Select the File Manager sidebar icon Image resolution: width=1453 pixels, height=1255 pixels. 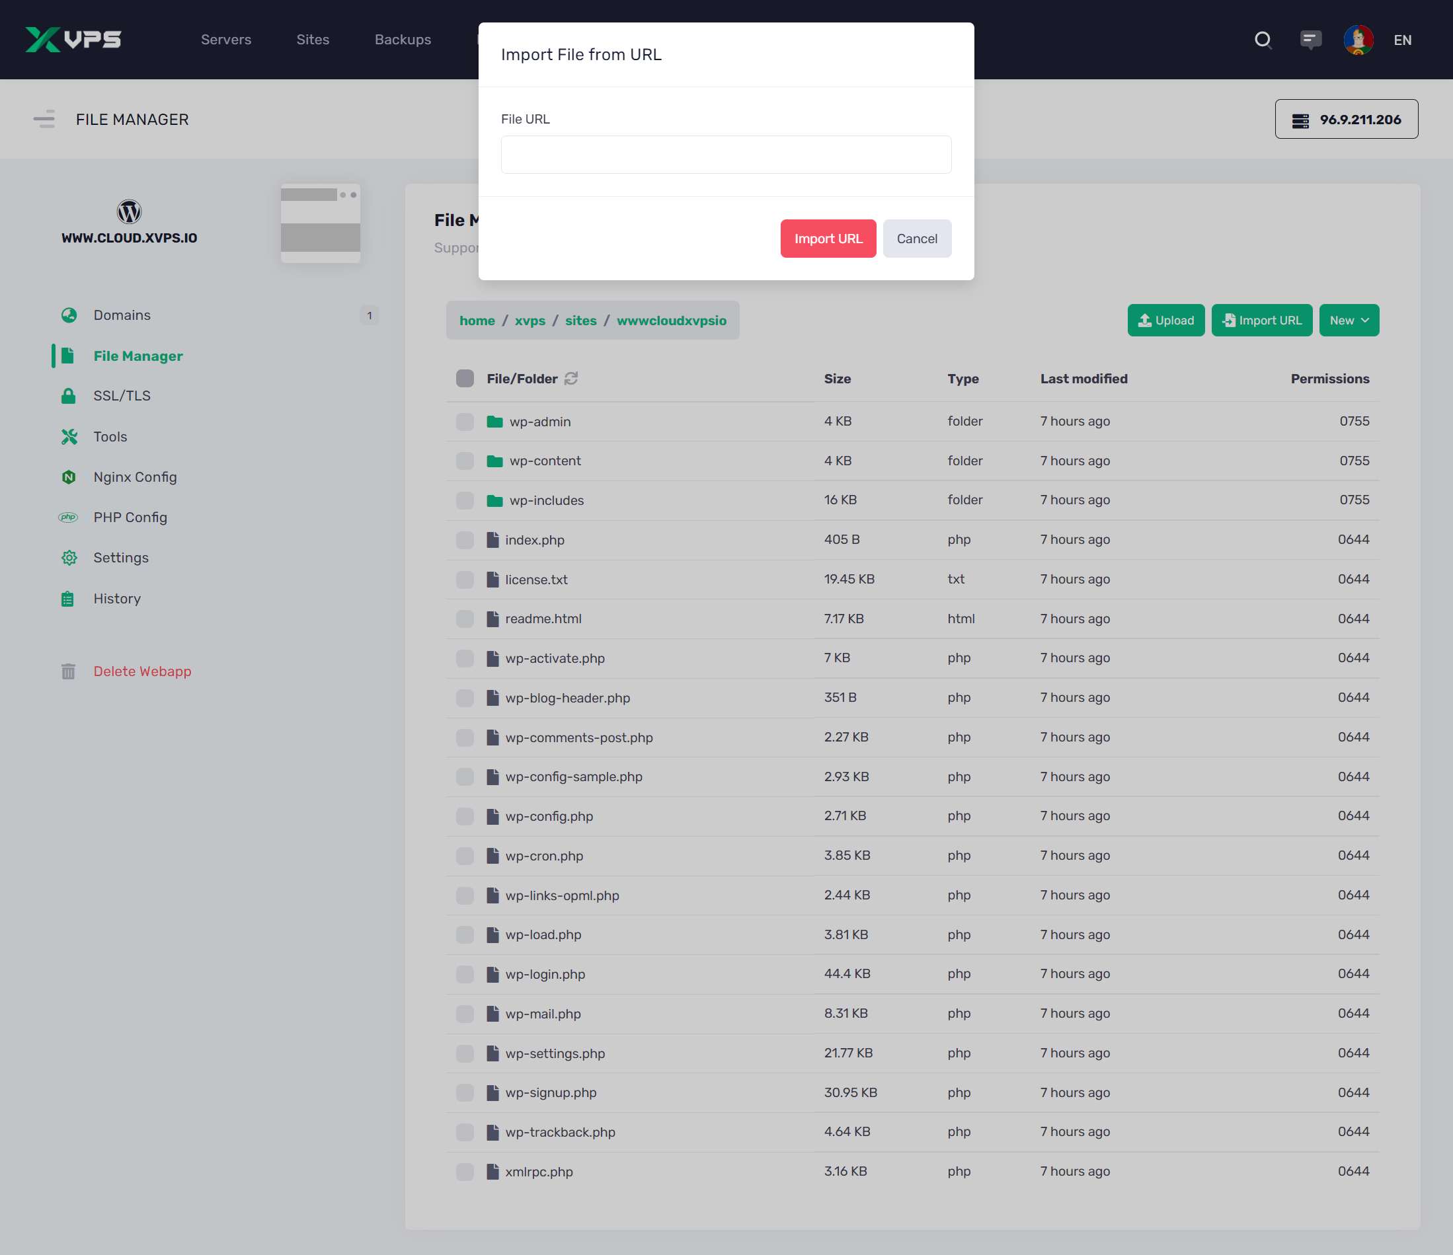(69, 356)
